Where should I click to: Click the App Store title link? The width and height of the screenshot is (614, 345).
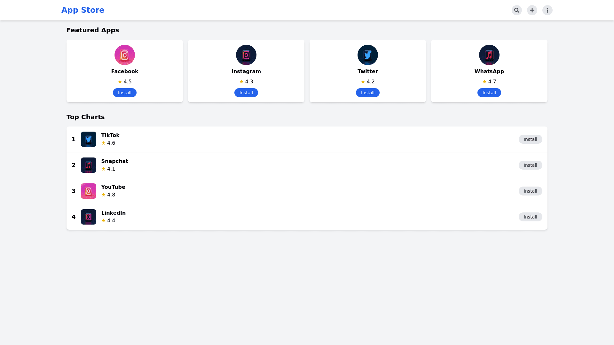(x=83, y=10)
